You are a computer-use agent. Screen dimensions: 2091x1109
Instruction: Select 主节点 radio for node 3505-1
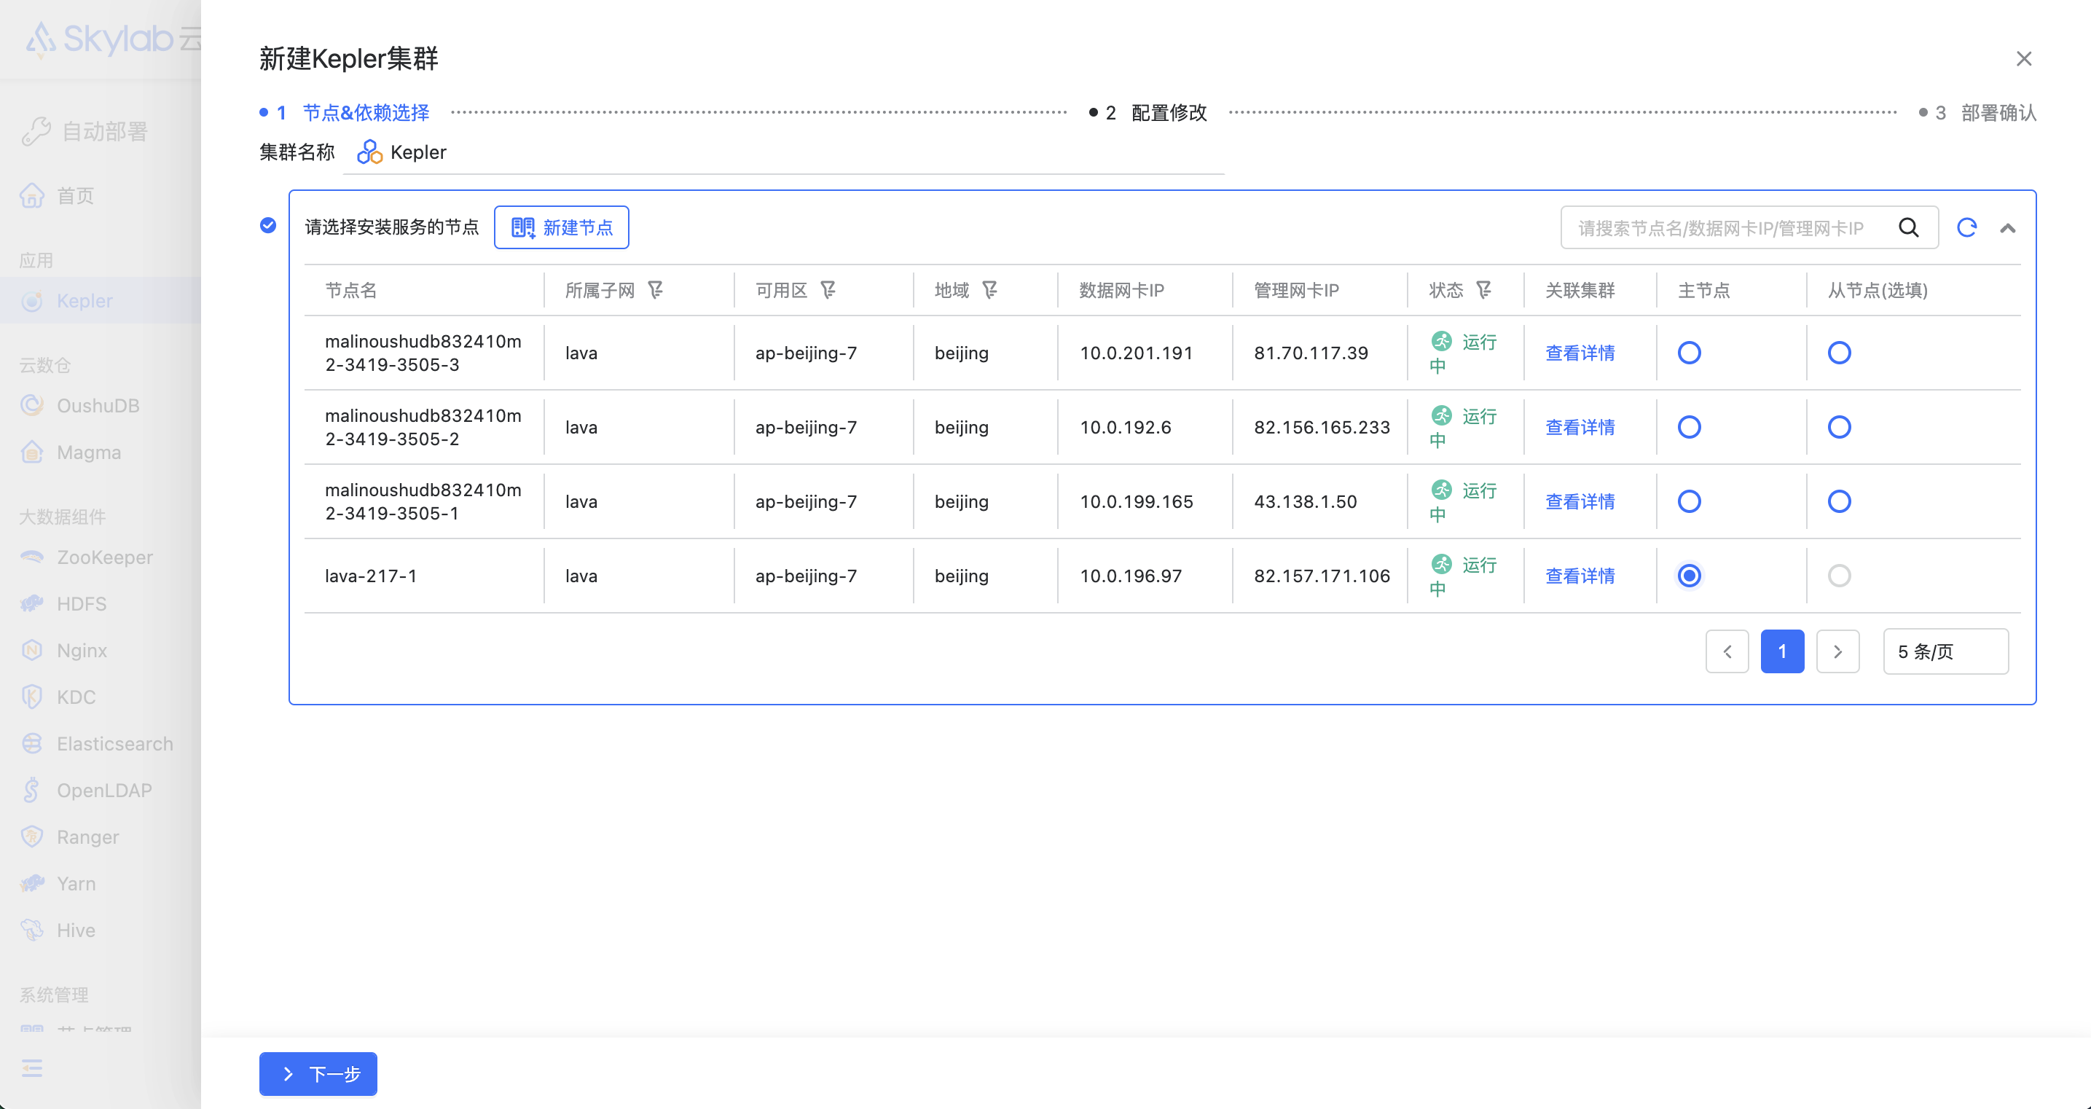pyautogui.click(x=1690, y=501)
